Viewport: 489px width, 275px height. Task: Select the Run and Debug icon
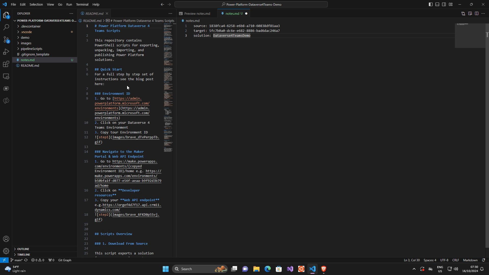point(6,52)
